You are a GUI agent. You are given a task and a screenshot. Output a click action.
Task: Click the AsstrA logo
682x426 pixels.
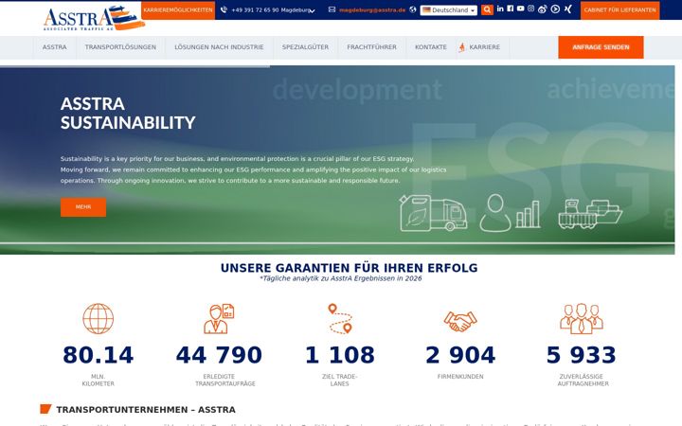[x=94, y=18]
